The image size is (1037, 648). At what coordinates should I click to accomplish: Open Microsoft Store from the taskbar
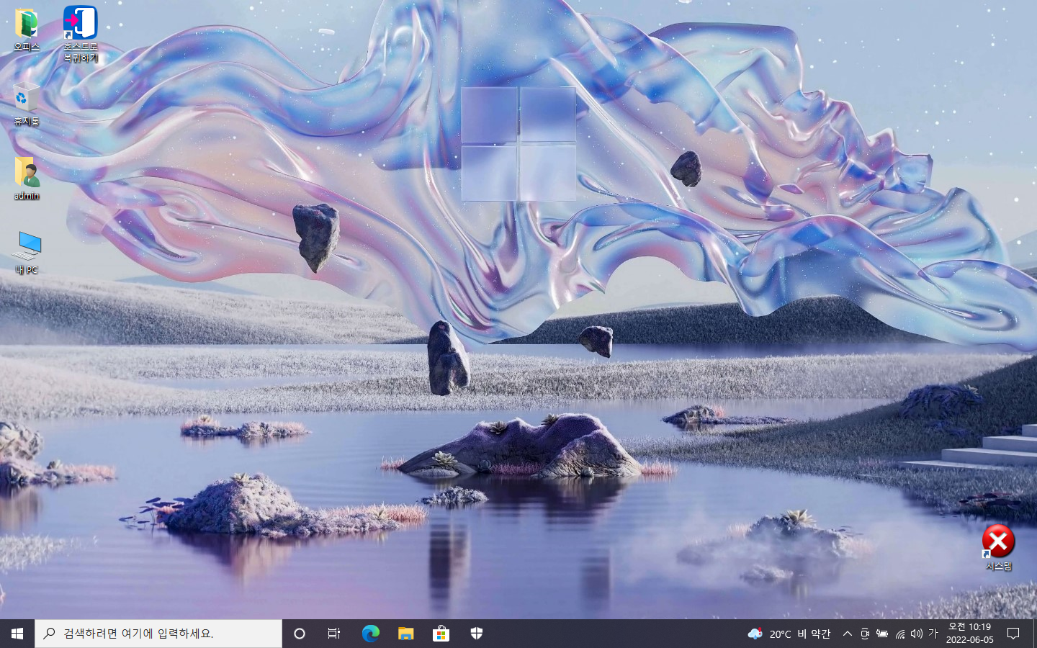(x=441, y=634)
